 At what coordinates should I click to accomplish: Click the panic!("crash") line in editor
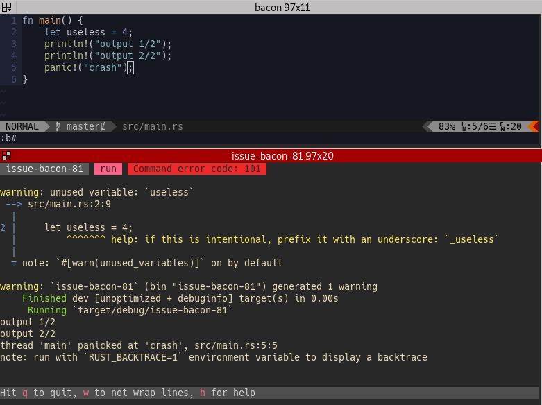[x=89, y=67]
